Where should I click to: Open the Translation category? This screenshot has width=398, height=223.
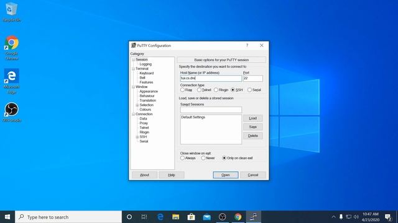click(148, 100)
